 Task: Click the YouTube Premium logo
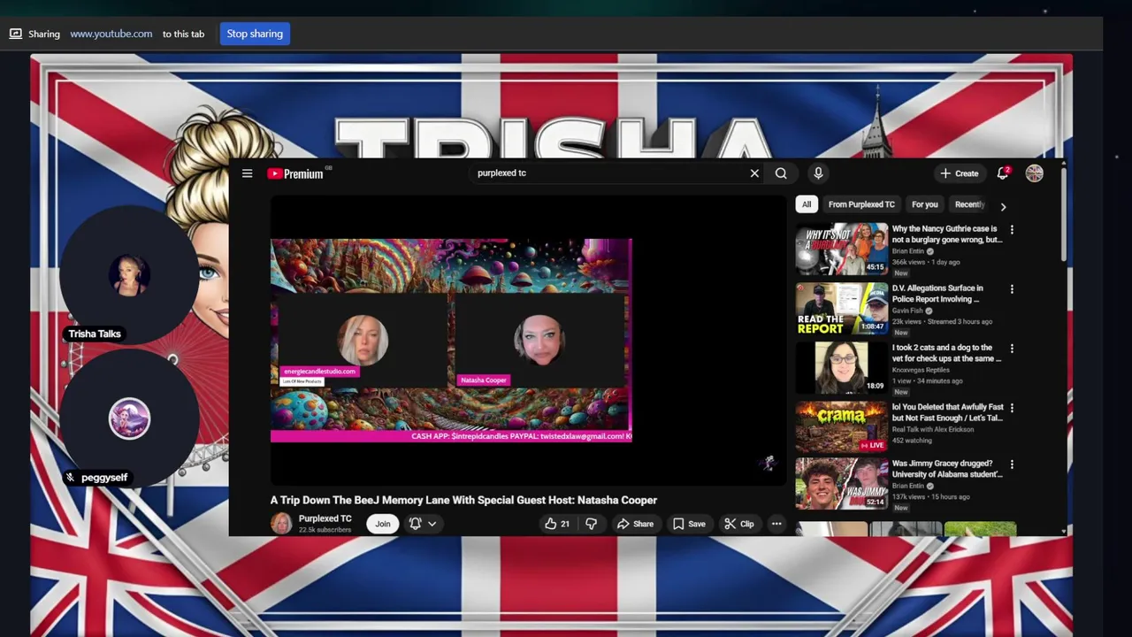tap(297, 173)
